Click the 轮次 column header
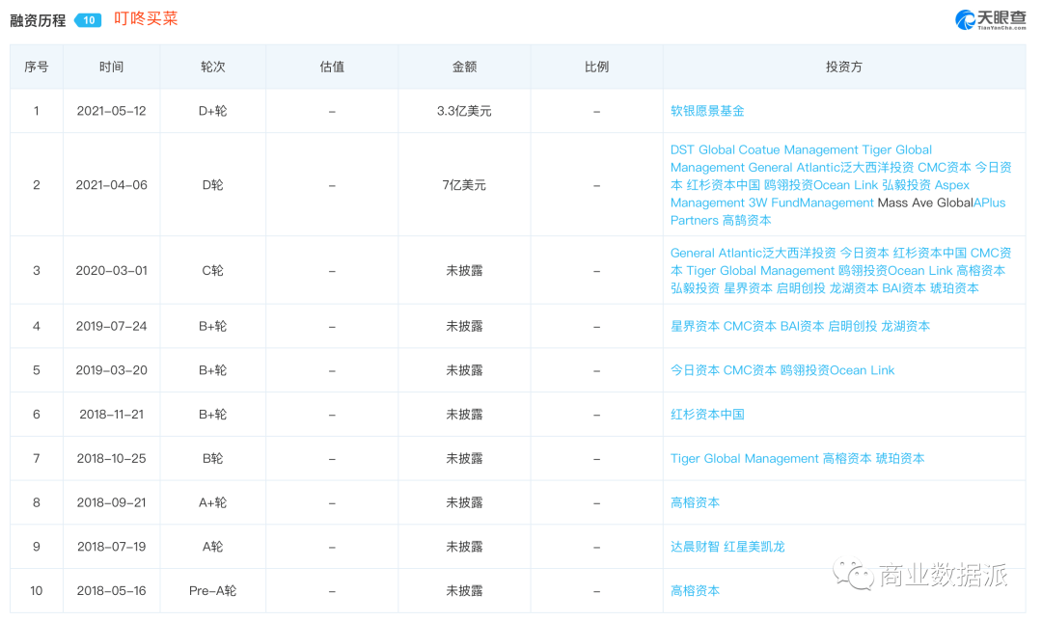This screenshot has height=621, width=1042. (x=212, y=67)
